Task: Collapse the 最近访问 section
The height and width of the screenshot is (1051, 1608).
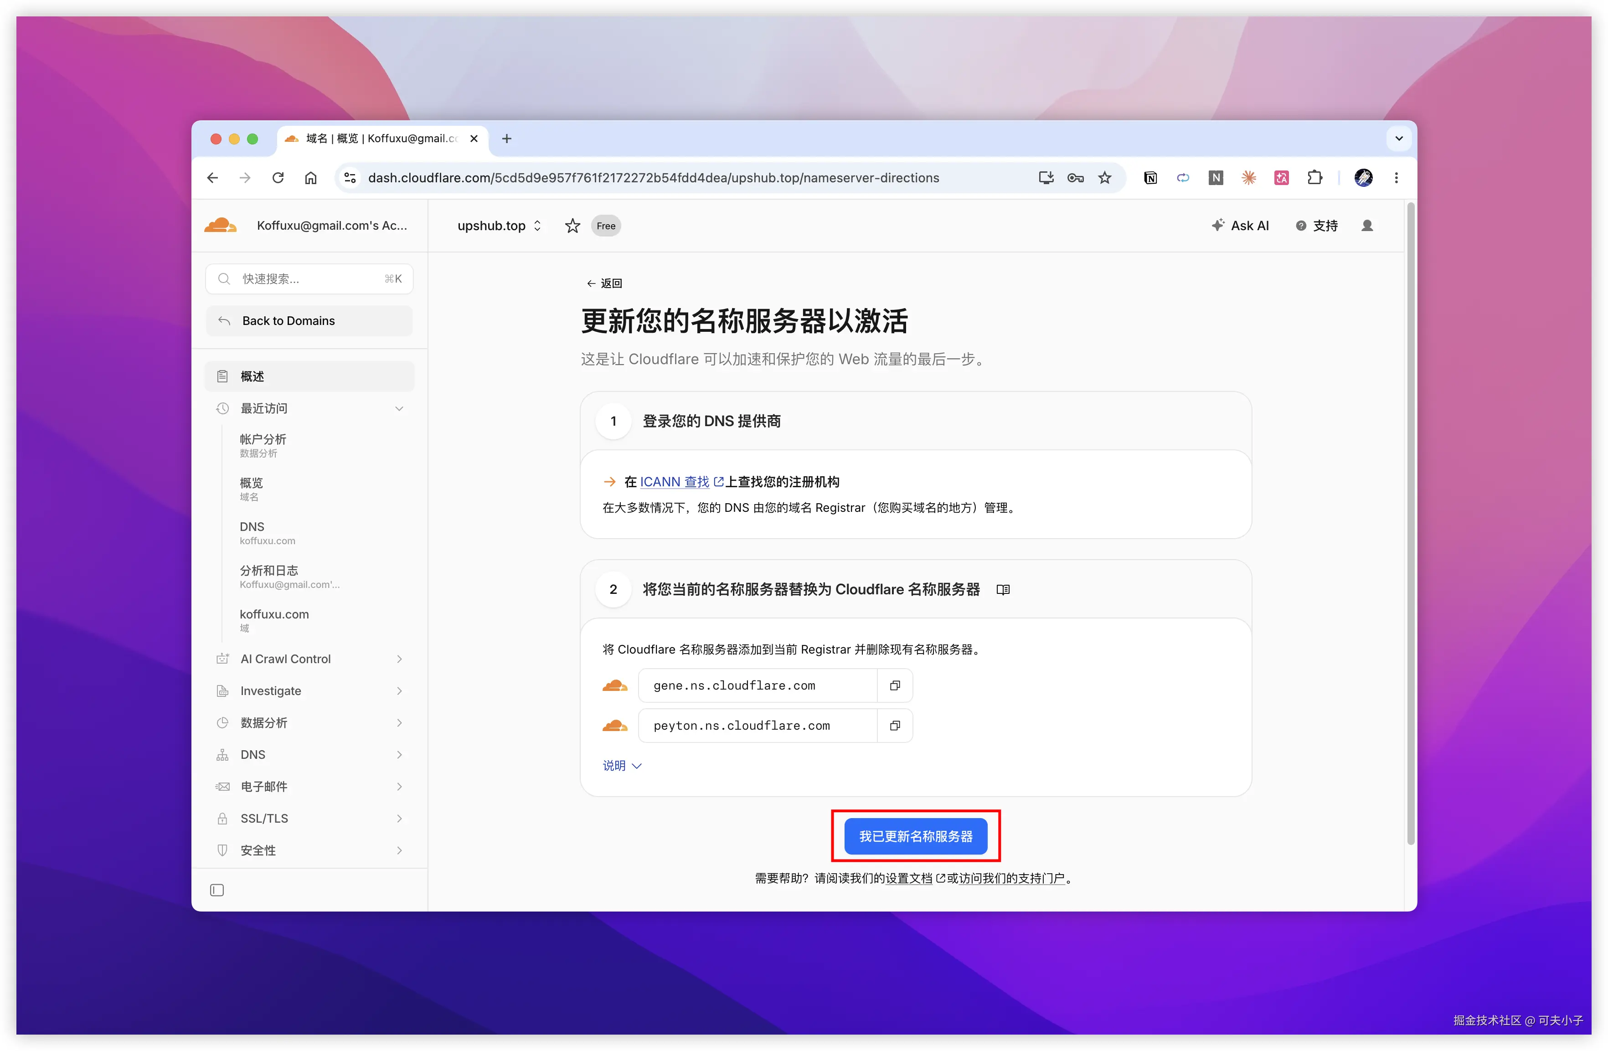Action: tap(309, 409)
